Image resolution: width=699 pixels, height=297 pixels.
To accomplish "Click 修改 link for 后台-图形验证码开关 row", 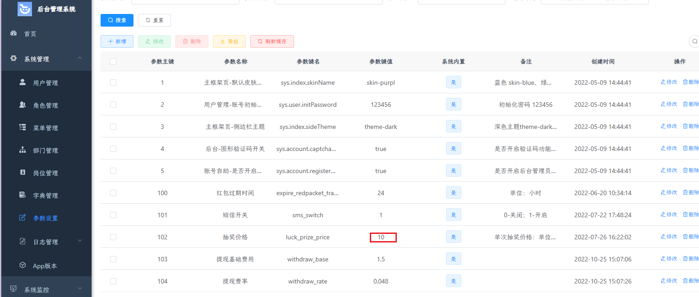I will pos(669,148).
